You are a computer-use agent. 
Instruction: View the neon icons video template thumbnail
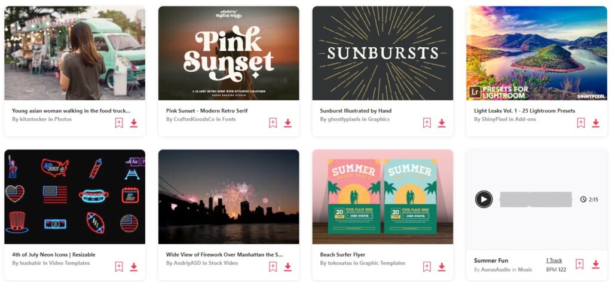coord(75,197)
